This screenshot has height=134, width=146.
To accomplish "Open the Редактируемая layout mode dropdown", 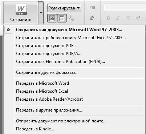I will point(64,8).
